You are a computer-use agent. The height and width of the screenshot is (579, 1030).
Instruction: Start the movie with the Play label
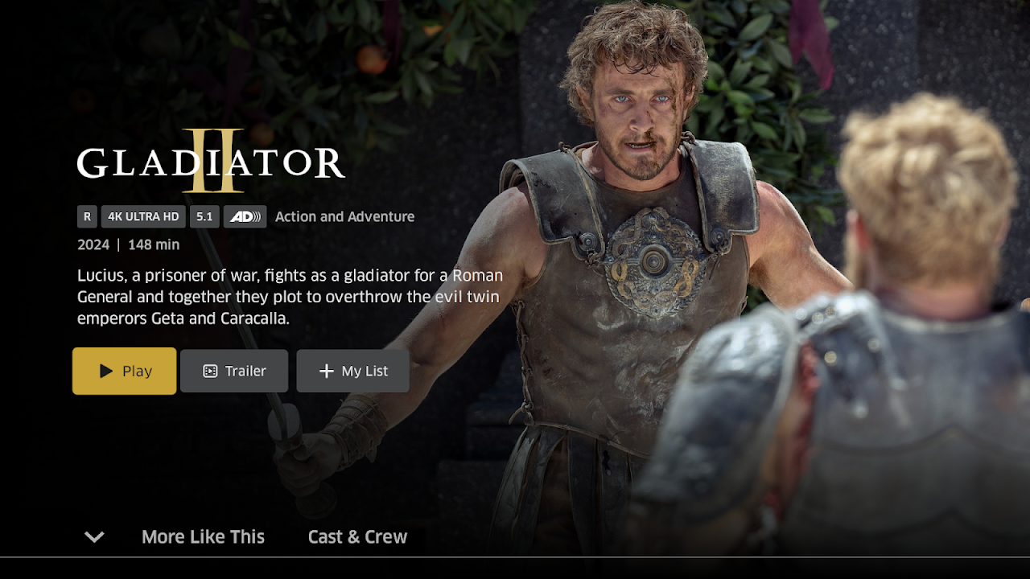pyautogui.click(x=137, y=371)
